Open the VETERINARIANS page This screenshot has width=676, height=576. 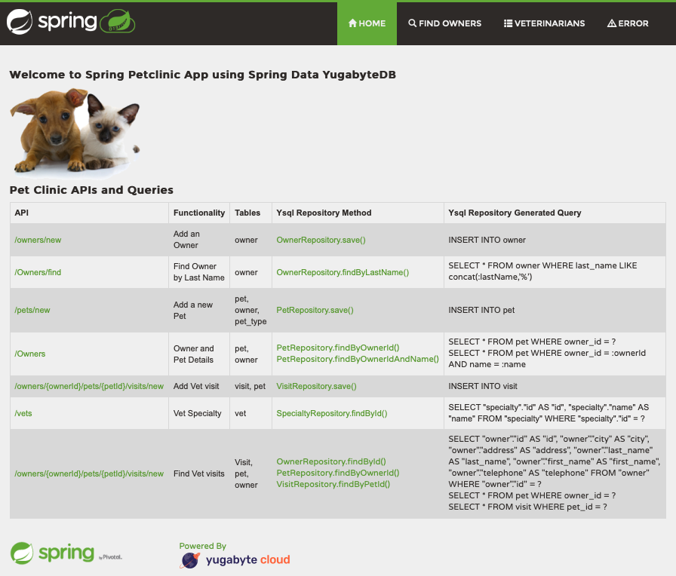[x=544, y=23]
